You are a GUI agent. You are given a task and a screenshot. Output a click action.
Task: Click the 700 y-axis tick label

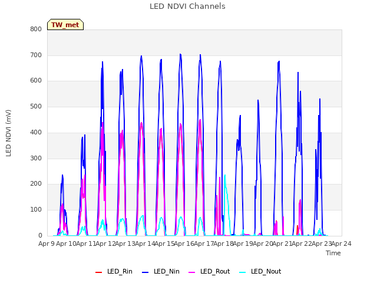[x=36, y=55]
